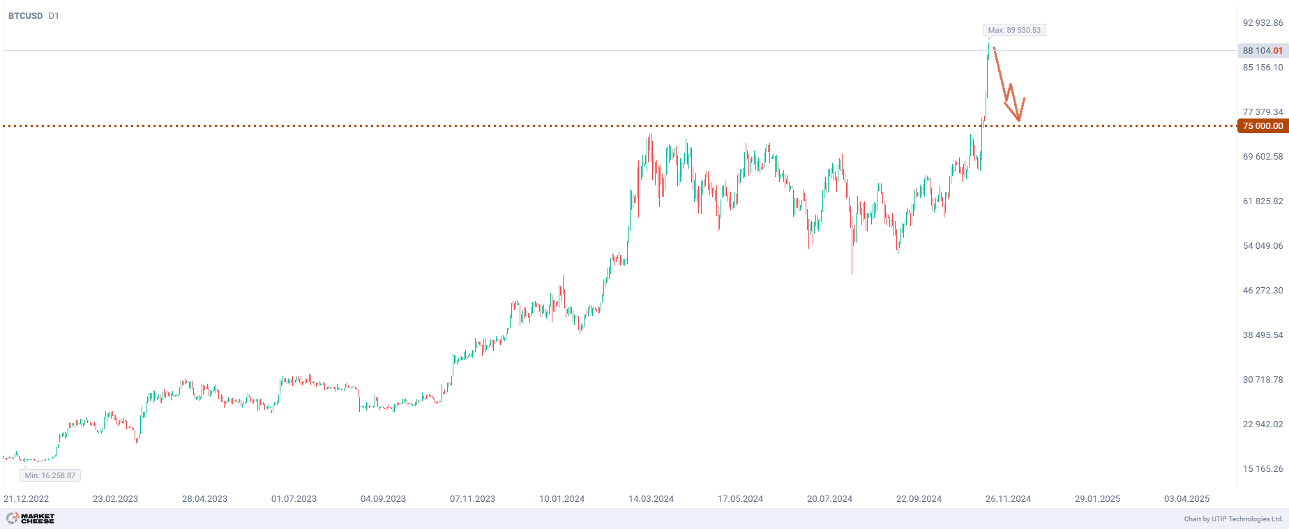Click the Max: 89 530.53 price tag
This screenshot has width=1289, height=529.
(1014, 30)
